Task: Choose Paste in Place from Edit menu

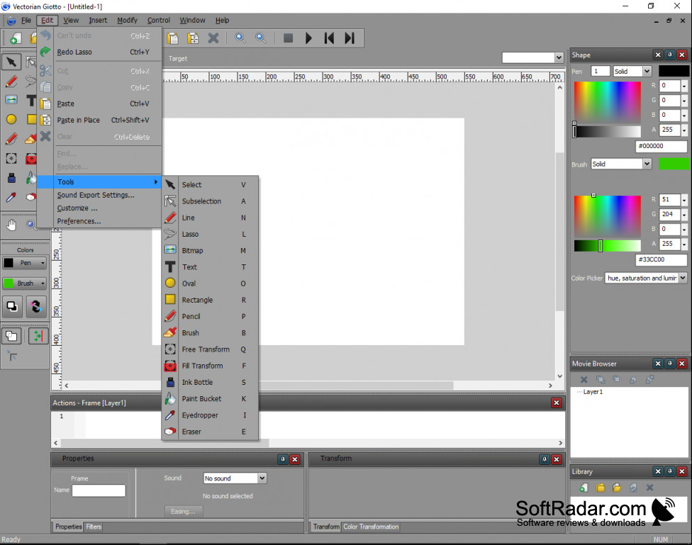Action: tap(99, 120)
